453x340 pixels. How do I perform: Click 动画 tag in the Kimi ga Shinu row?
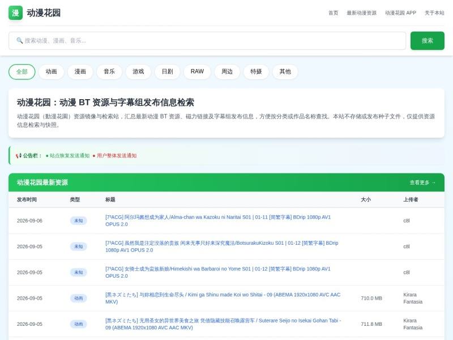coord(78,298)
